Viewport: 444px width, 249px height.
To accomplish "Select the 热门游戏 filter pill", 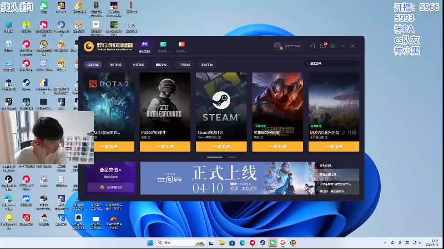I will click(115, 65).
